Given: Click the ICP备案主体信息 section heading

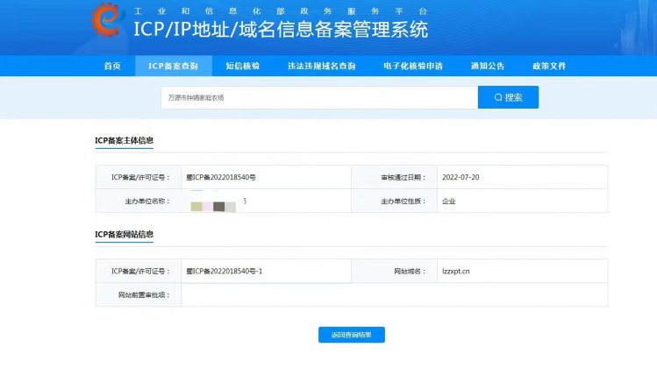Looking at the screenshot, I should point(124,139).
